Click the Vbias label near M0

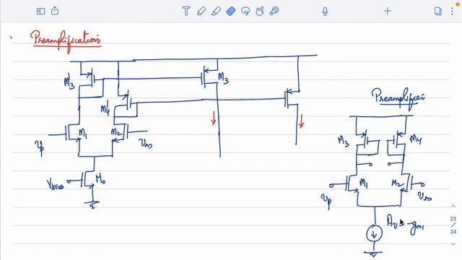click(x=55, y=184)
